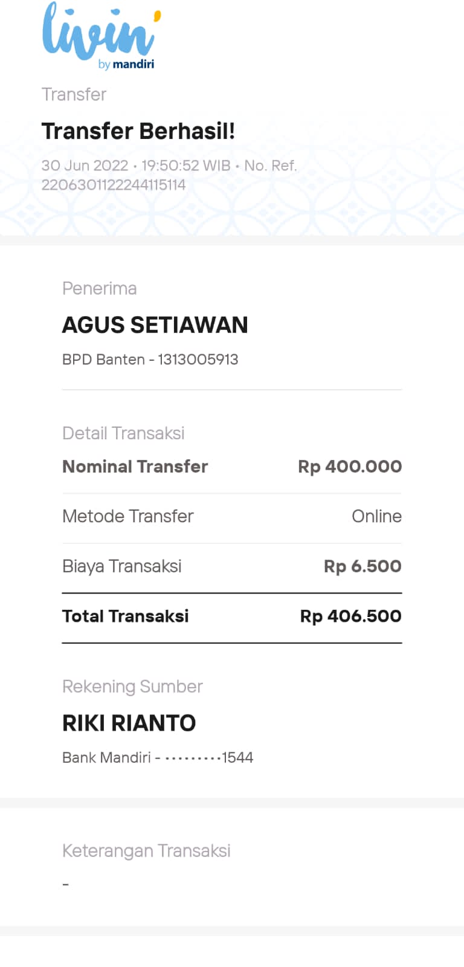The image size is (464, 967).
Task: Tap source account name RIKI RIANTO
Action: coord(129,723)
